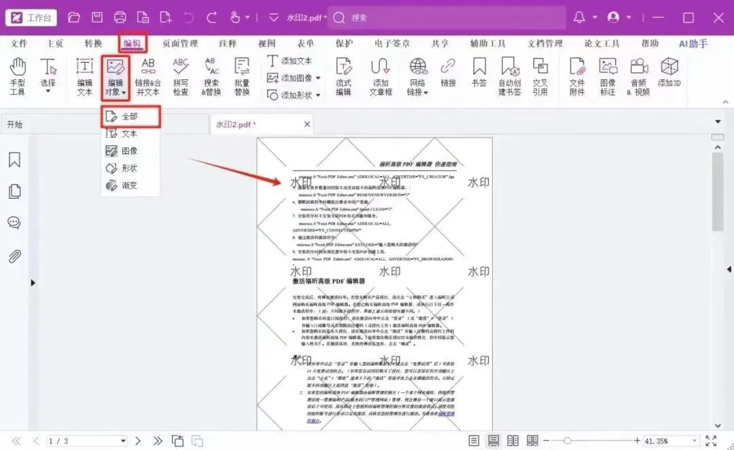Screen dimensions: 734x450
Task: Go to the next page
Action: pyautogui.click(x=138, y=440)
